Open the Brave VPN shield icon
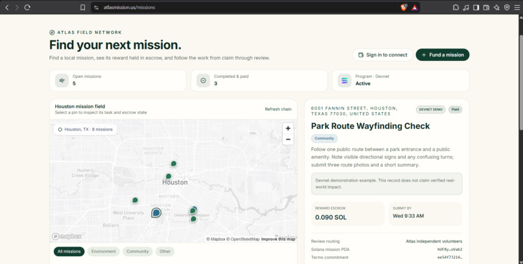 (507, 7)
